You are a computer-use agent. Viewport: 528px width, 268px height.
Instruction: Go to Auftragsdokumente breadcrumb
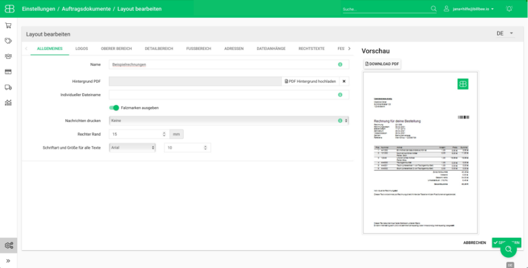[x=86, y=9]
